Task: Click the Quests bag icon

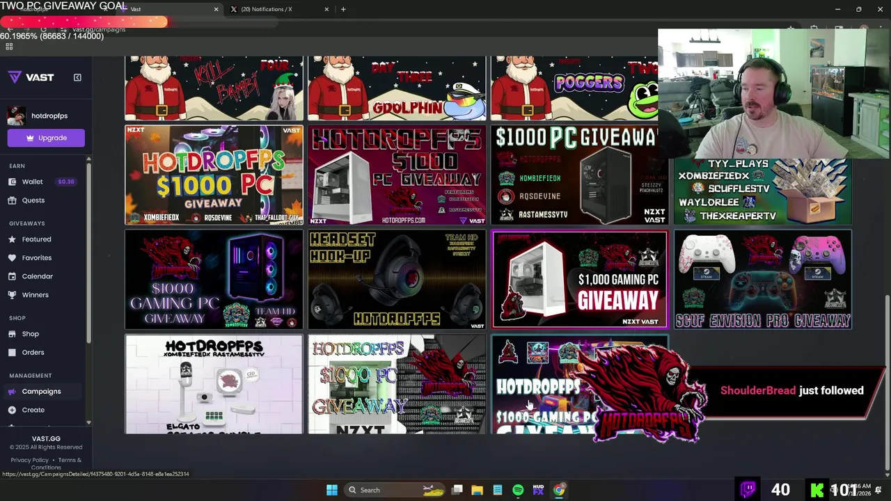Action: coord(12,200)
